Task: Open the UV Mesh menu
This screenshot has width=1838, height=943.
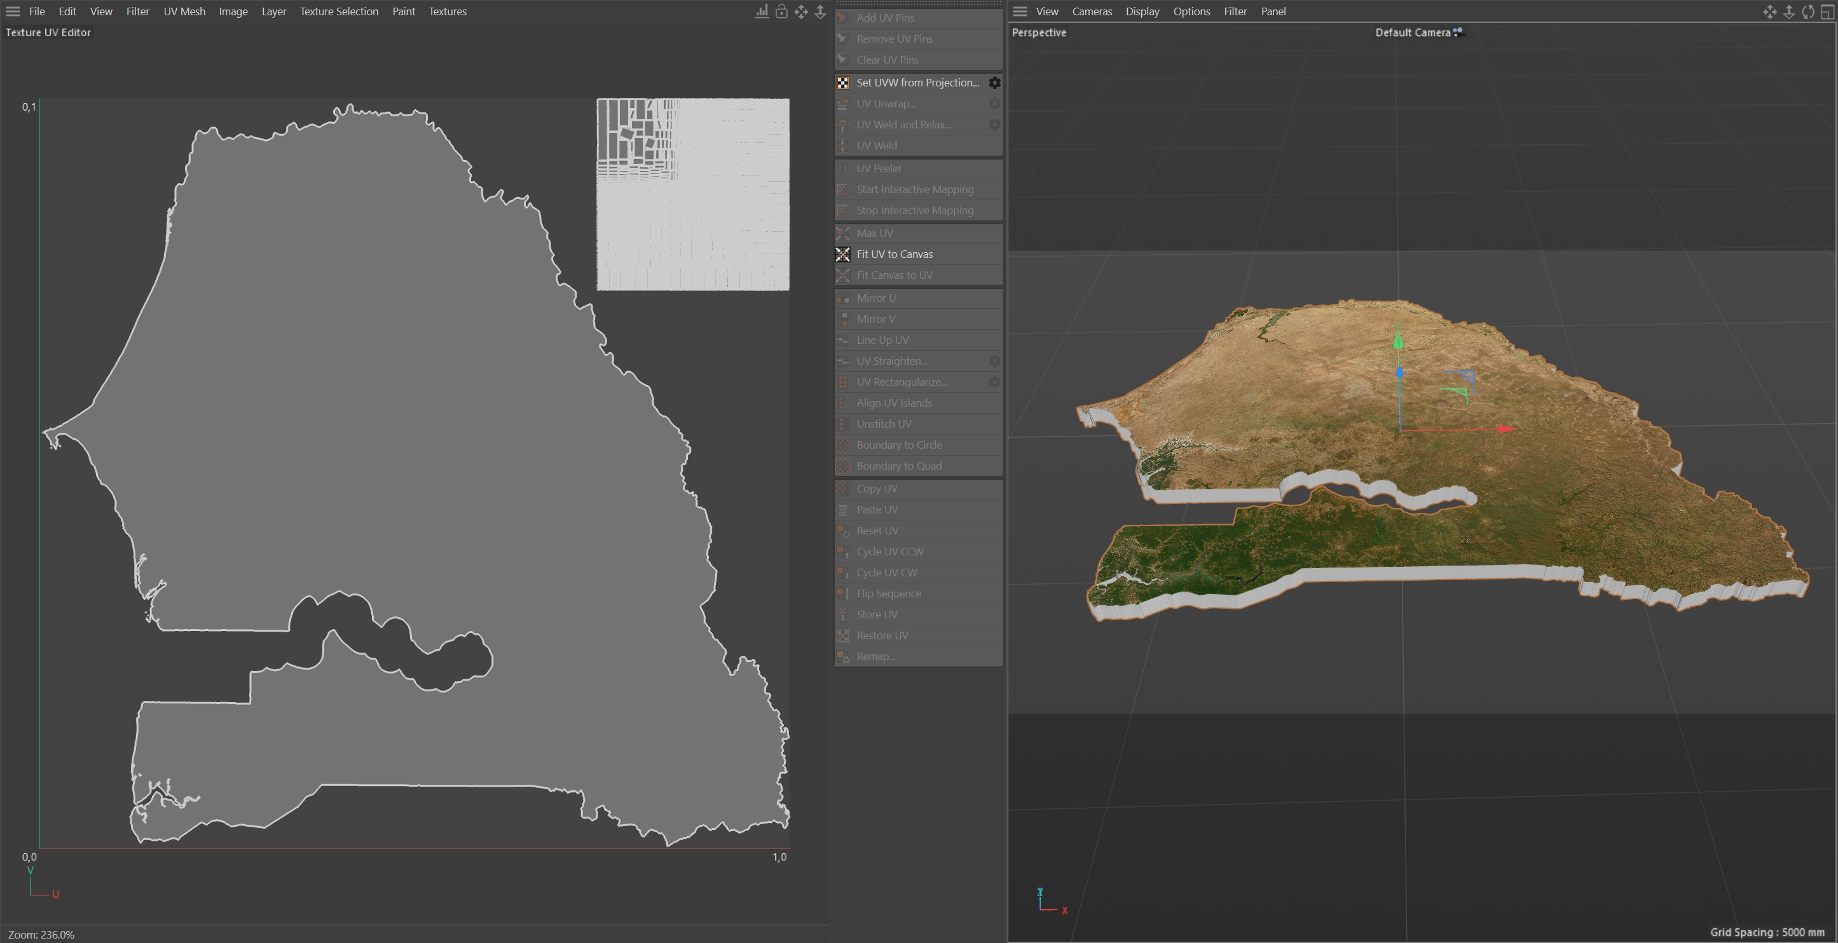Action: [184, 11]
